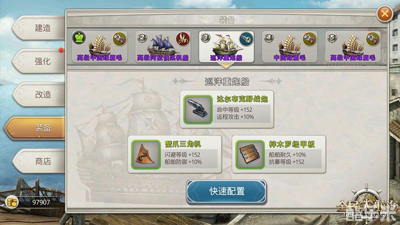Image resolution: width=400 pixels, height=225 pixels.
Task: Select the 中国绿眉毛 ship in slot 4
Action: coord(290,47)
